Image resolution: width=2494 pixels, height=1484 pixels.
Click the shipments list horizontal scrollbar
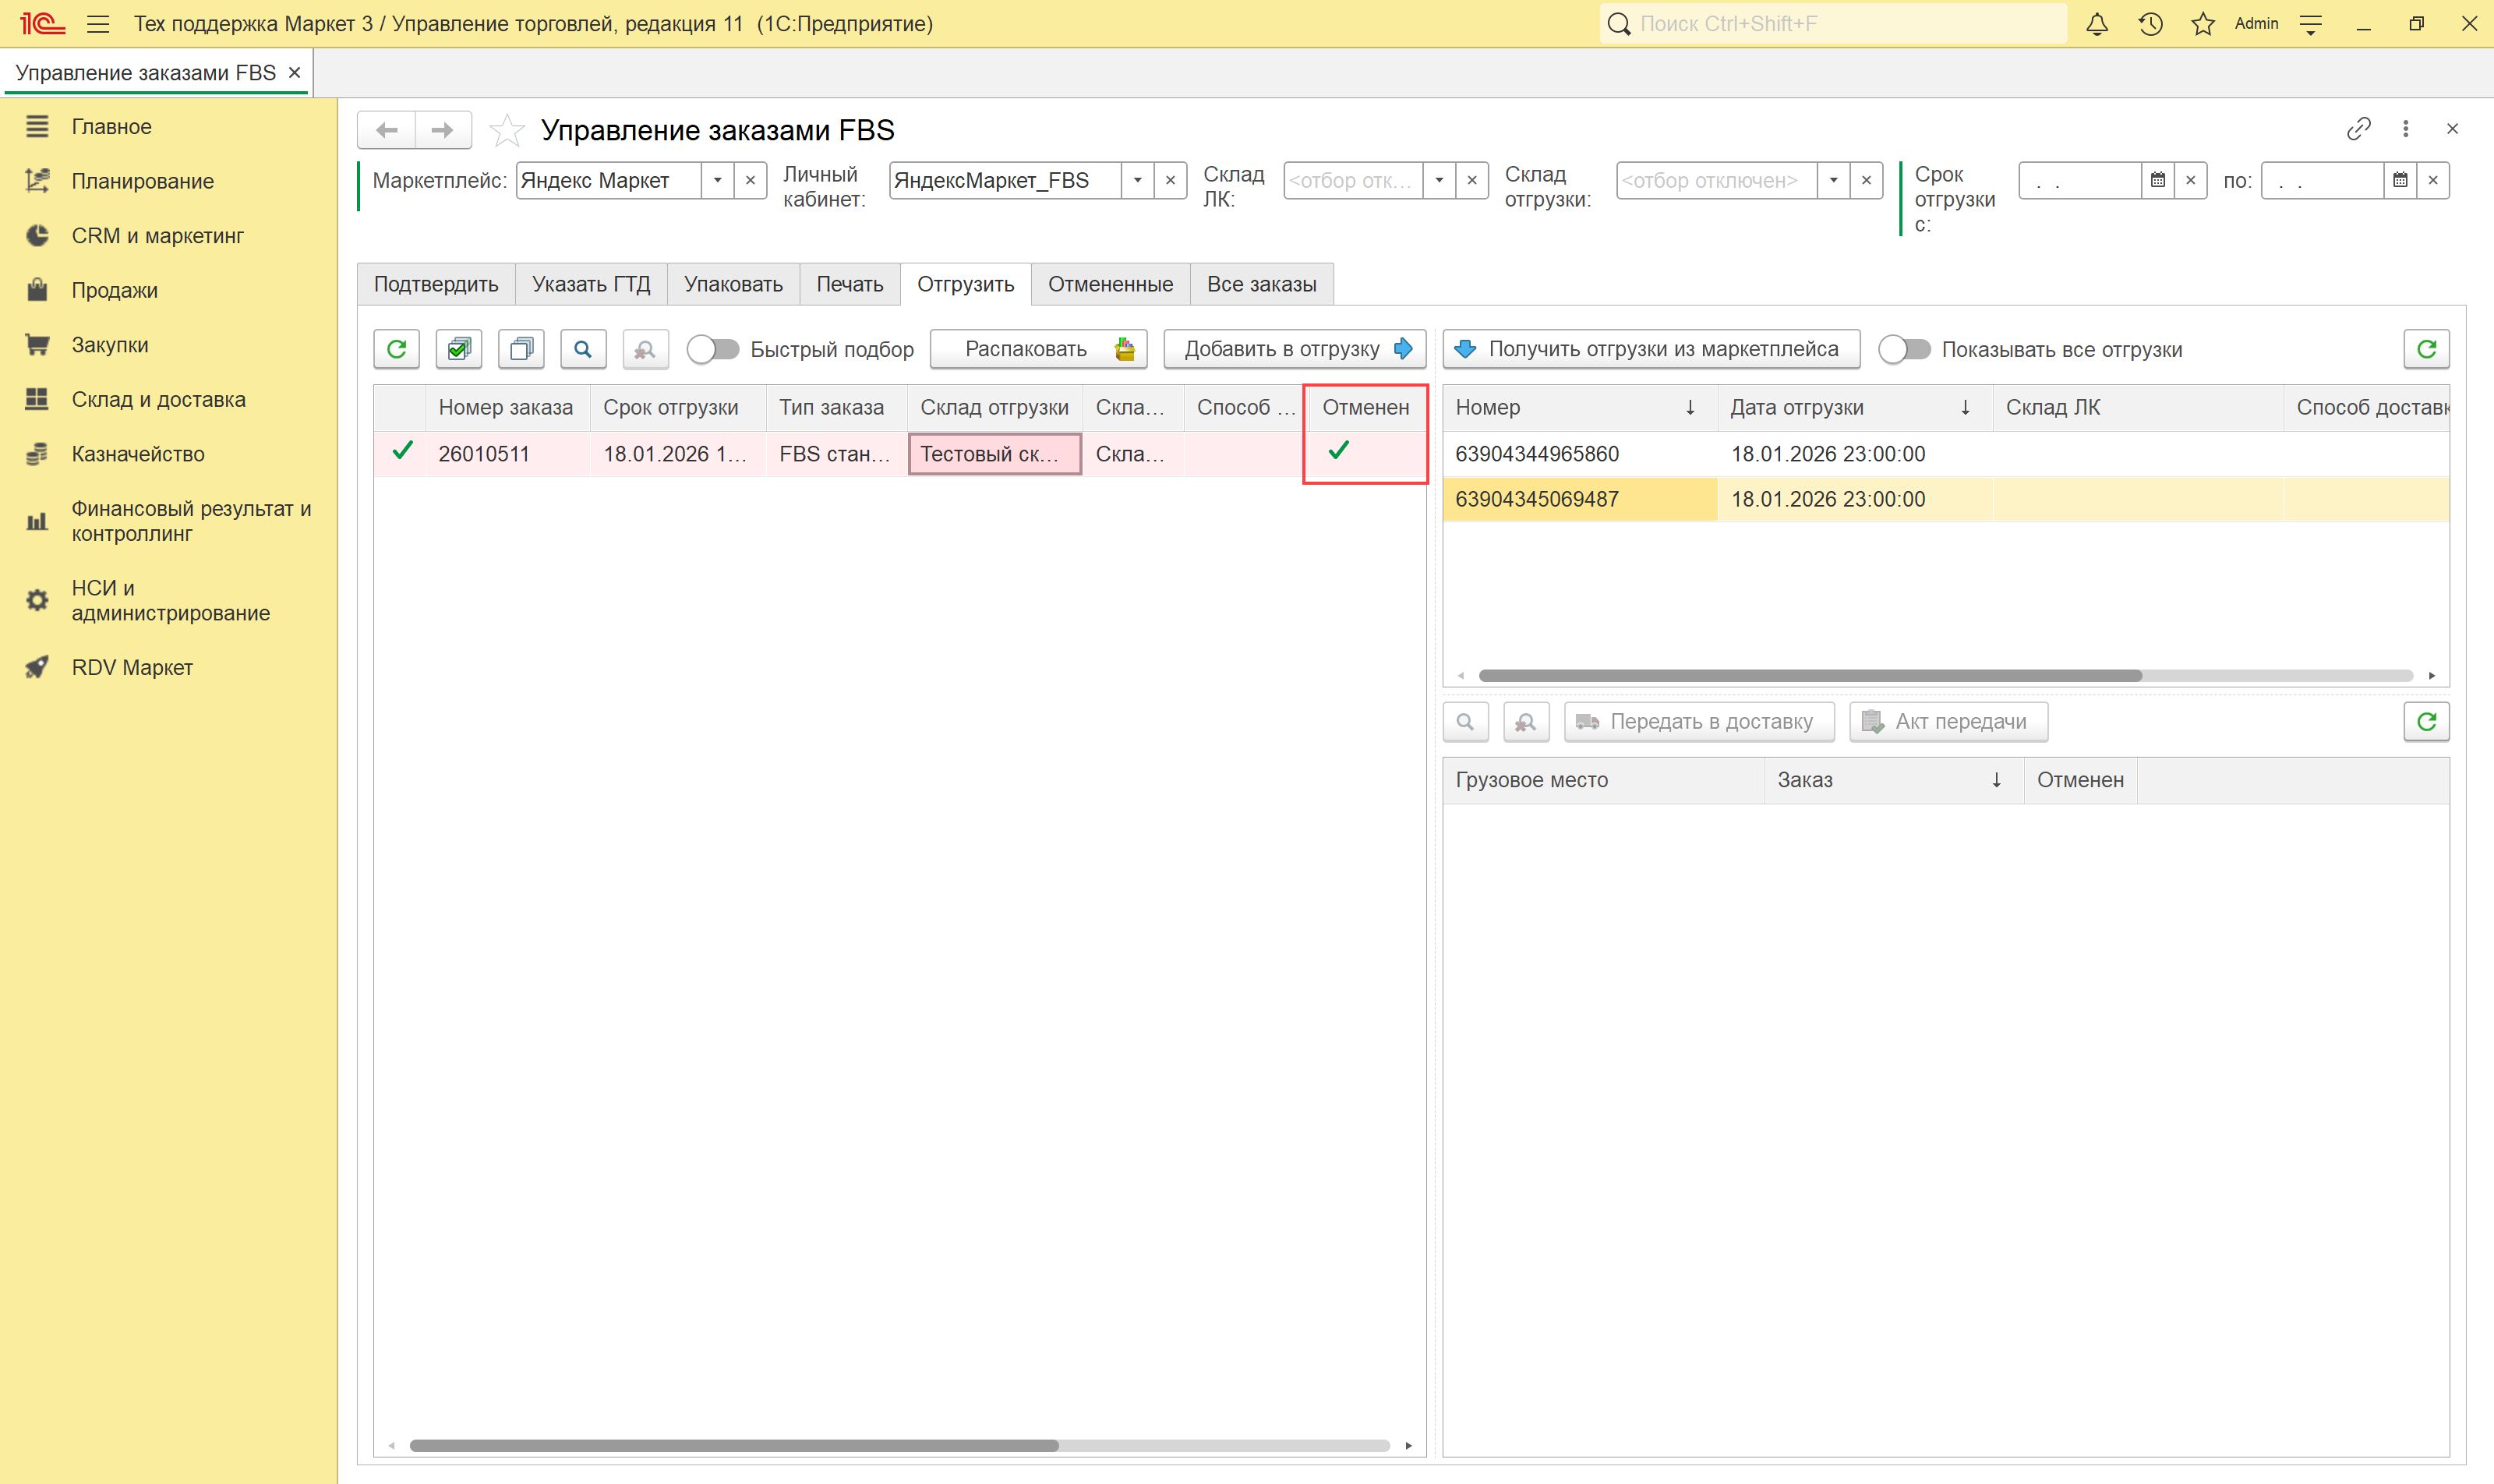pos(1810,676)
